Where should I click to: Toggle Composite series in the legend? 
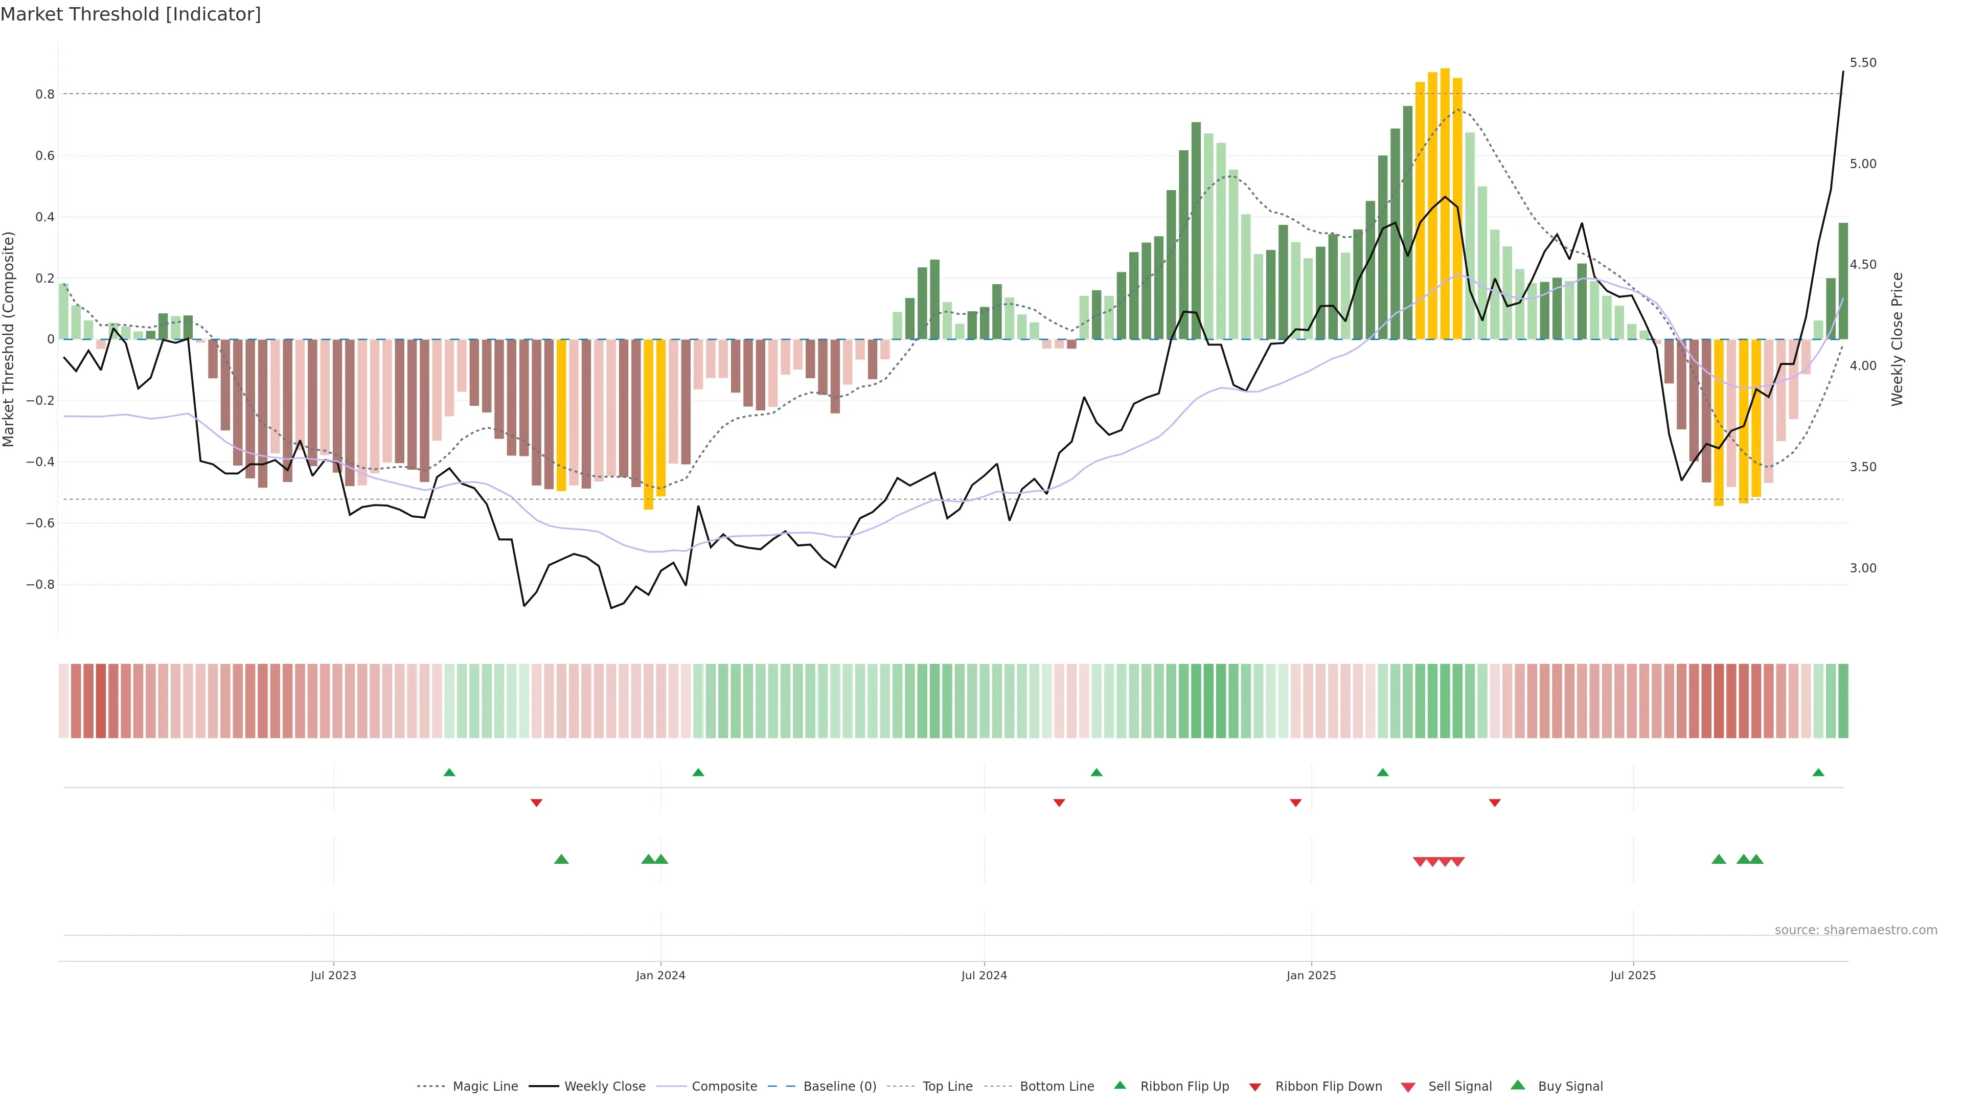tap(724, 1087)
